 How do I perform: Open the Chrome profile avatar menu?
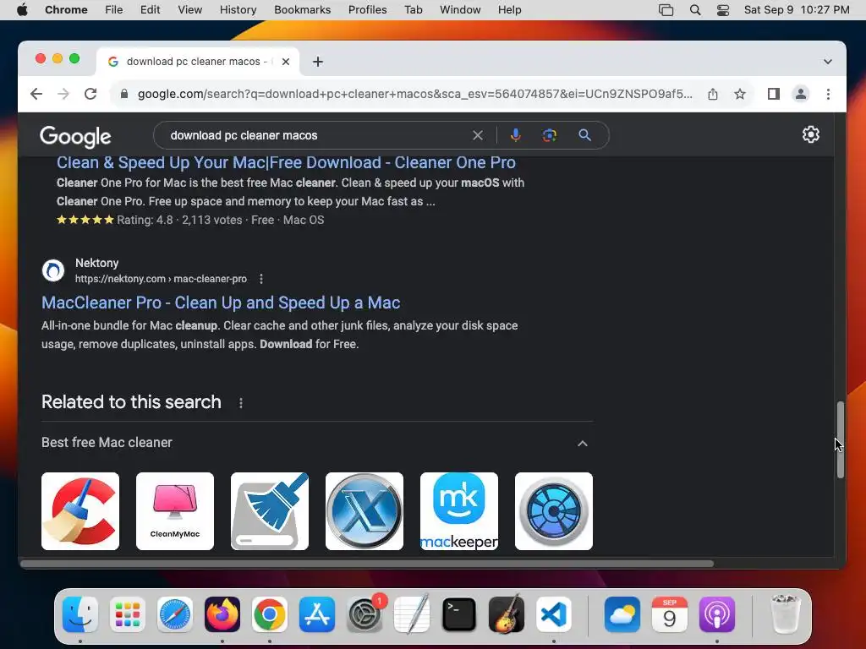click(x=801, y=94)
